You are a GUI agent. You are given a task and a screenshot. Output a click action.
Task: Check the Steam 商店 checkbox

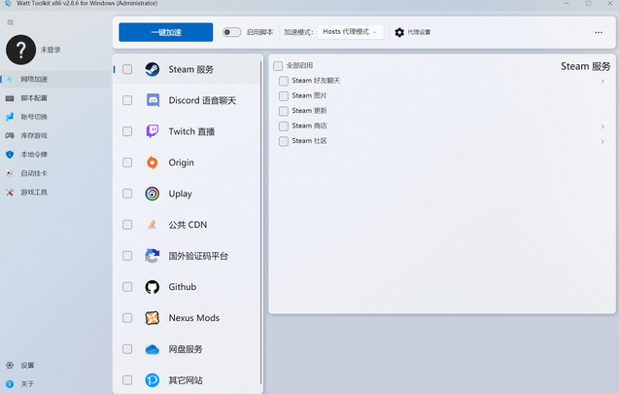(x=284, y=126)
